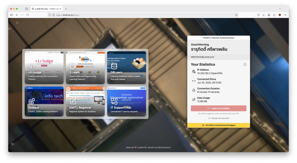Click the Data Usage up-down arrows icon
The width and height of the screenshot is (297, 163).
[x=194, y=99]
